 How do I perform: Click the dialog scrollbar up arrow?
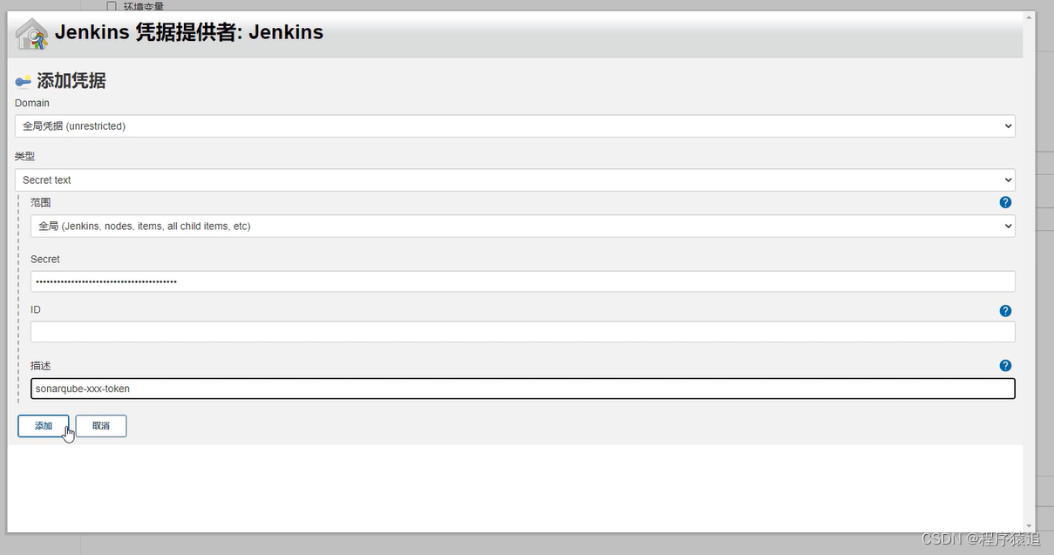coord(1029,17)
